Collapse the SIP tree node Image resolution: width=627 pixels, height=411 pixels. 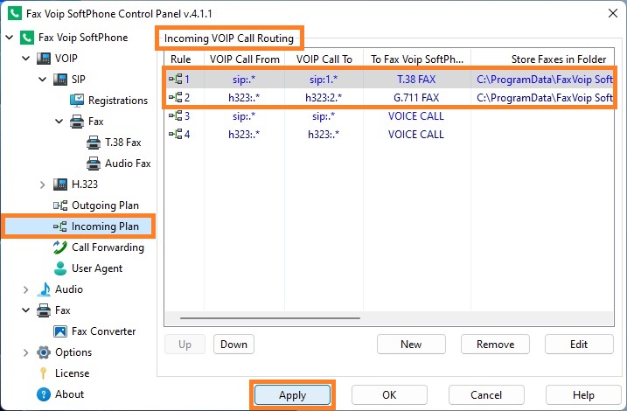[43, 80]
